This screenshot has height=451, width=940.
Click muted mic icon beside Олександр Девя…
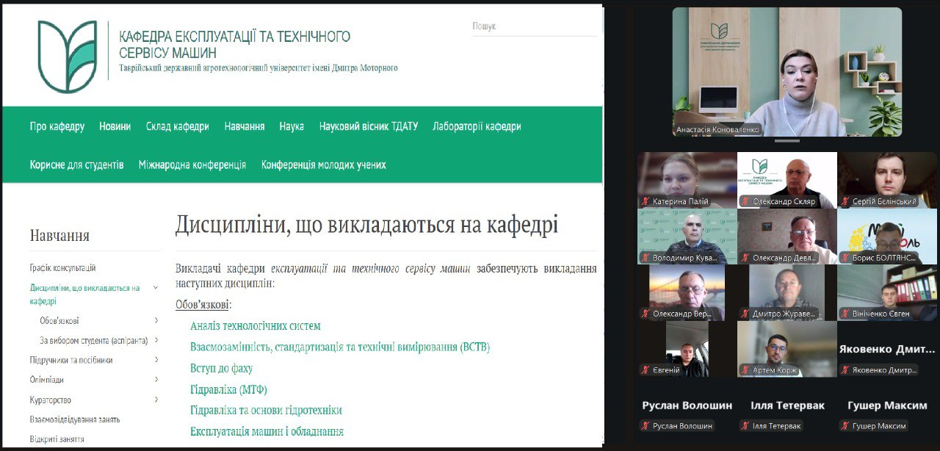[746, 258]
